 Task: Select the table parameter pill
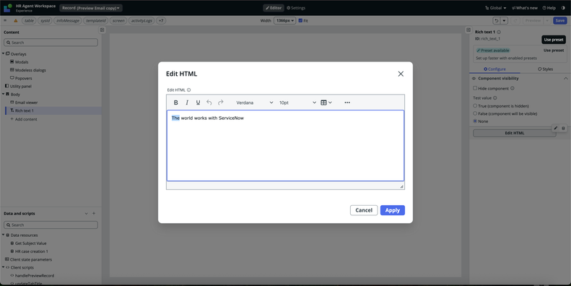click(x=29, y=21)
